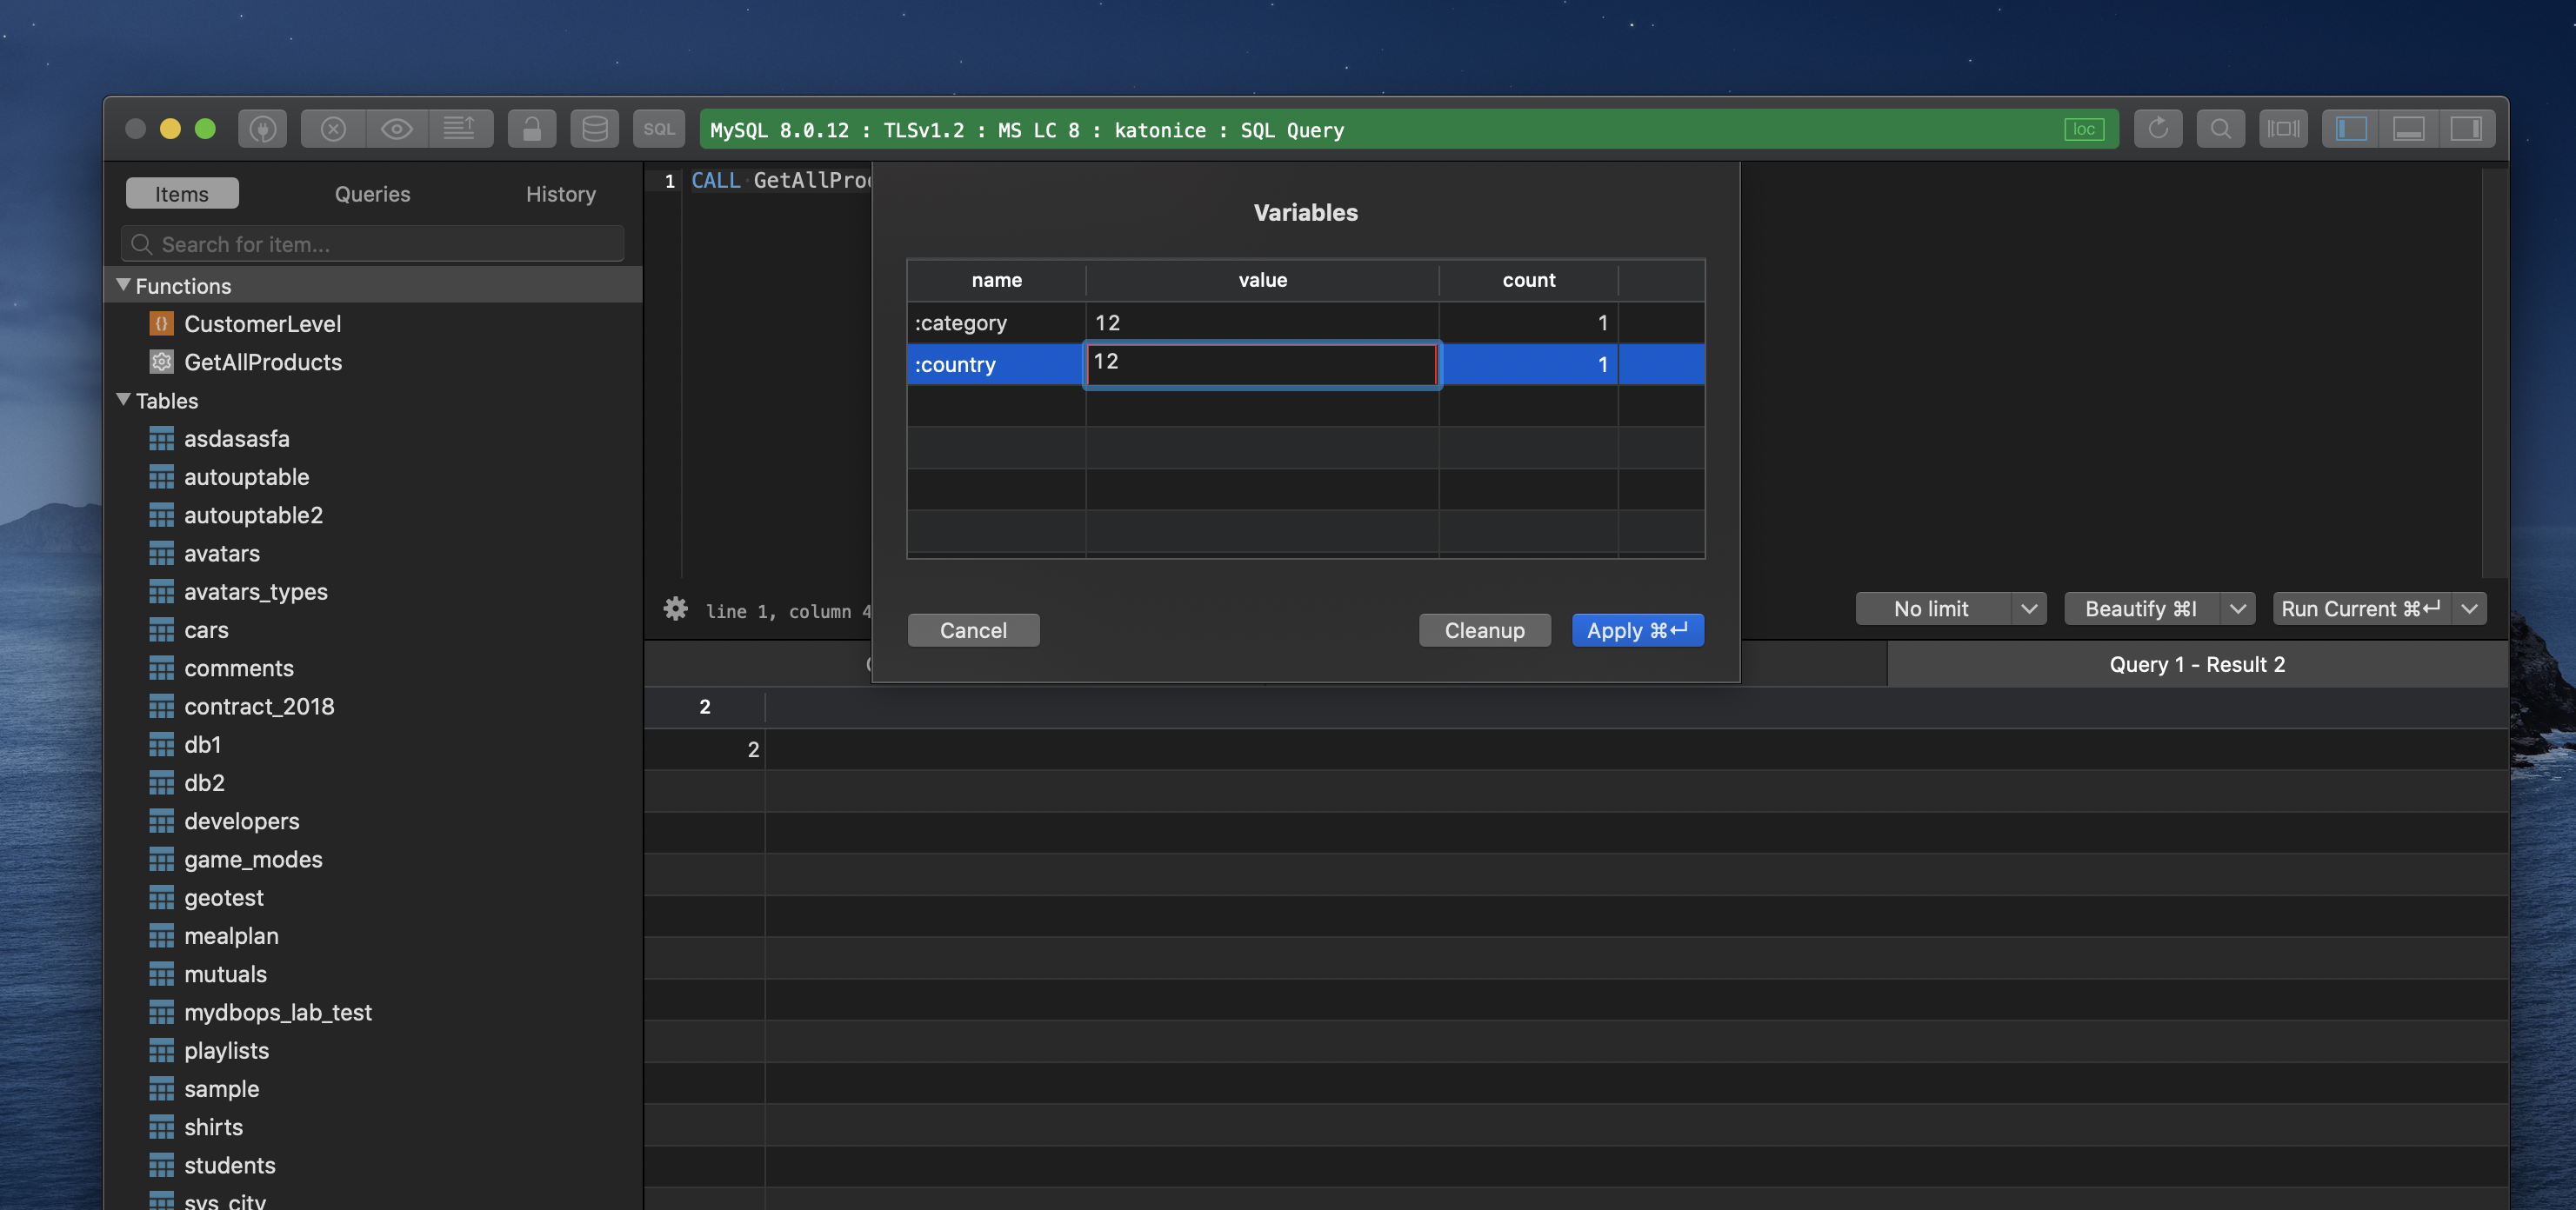This screenshot has width=2576, height=1210.
Task: Open the Run Current dropdown arrow
Action: tap(2469, 608)
